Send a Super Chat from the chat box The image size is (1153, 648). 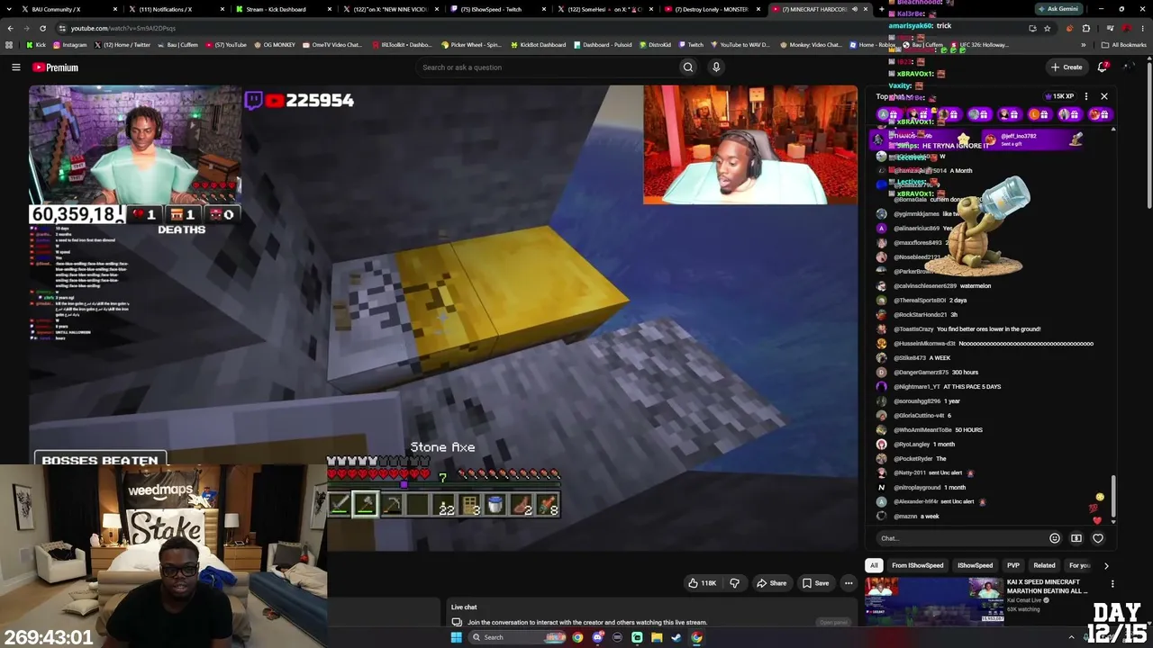pyautogui.click(x=1076, y=538)
